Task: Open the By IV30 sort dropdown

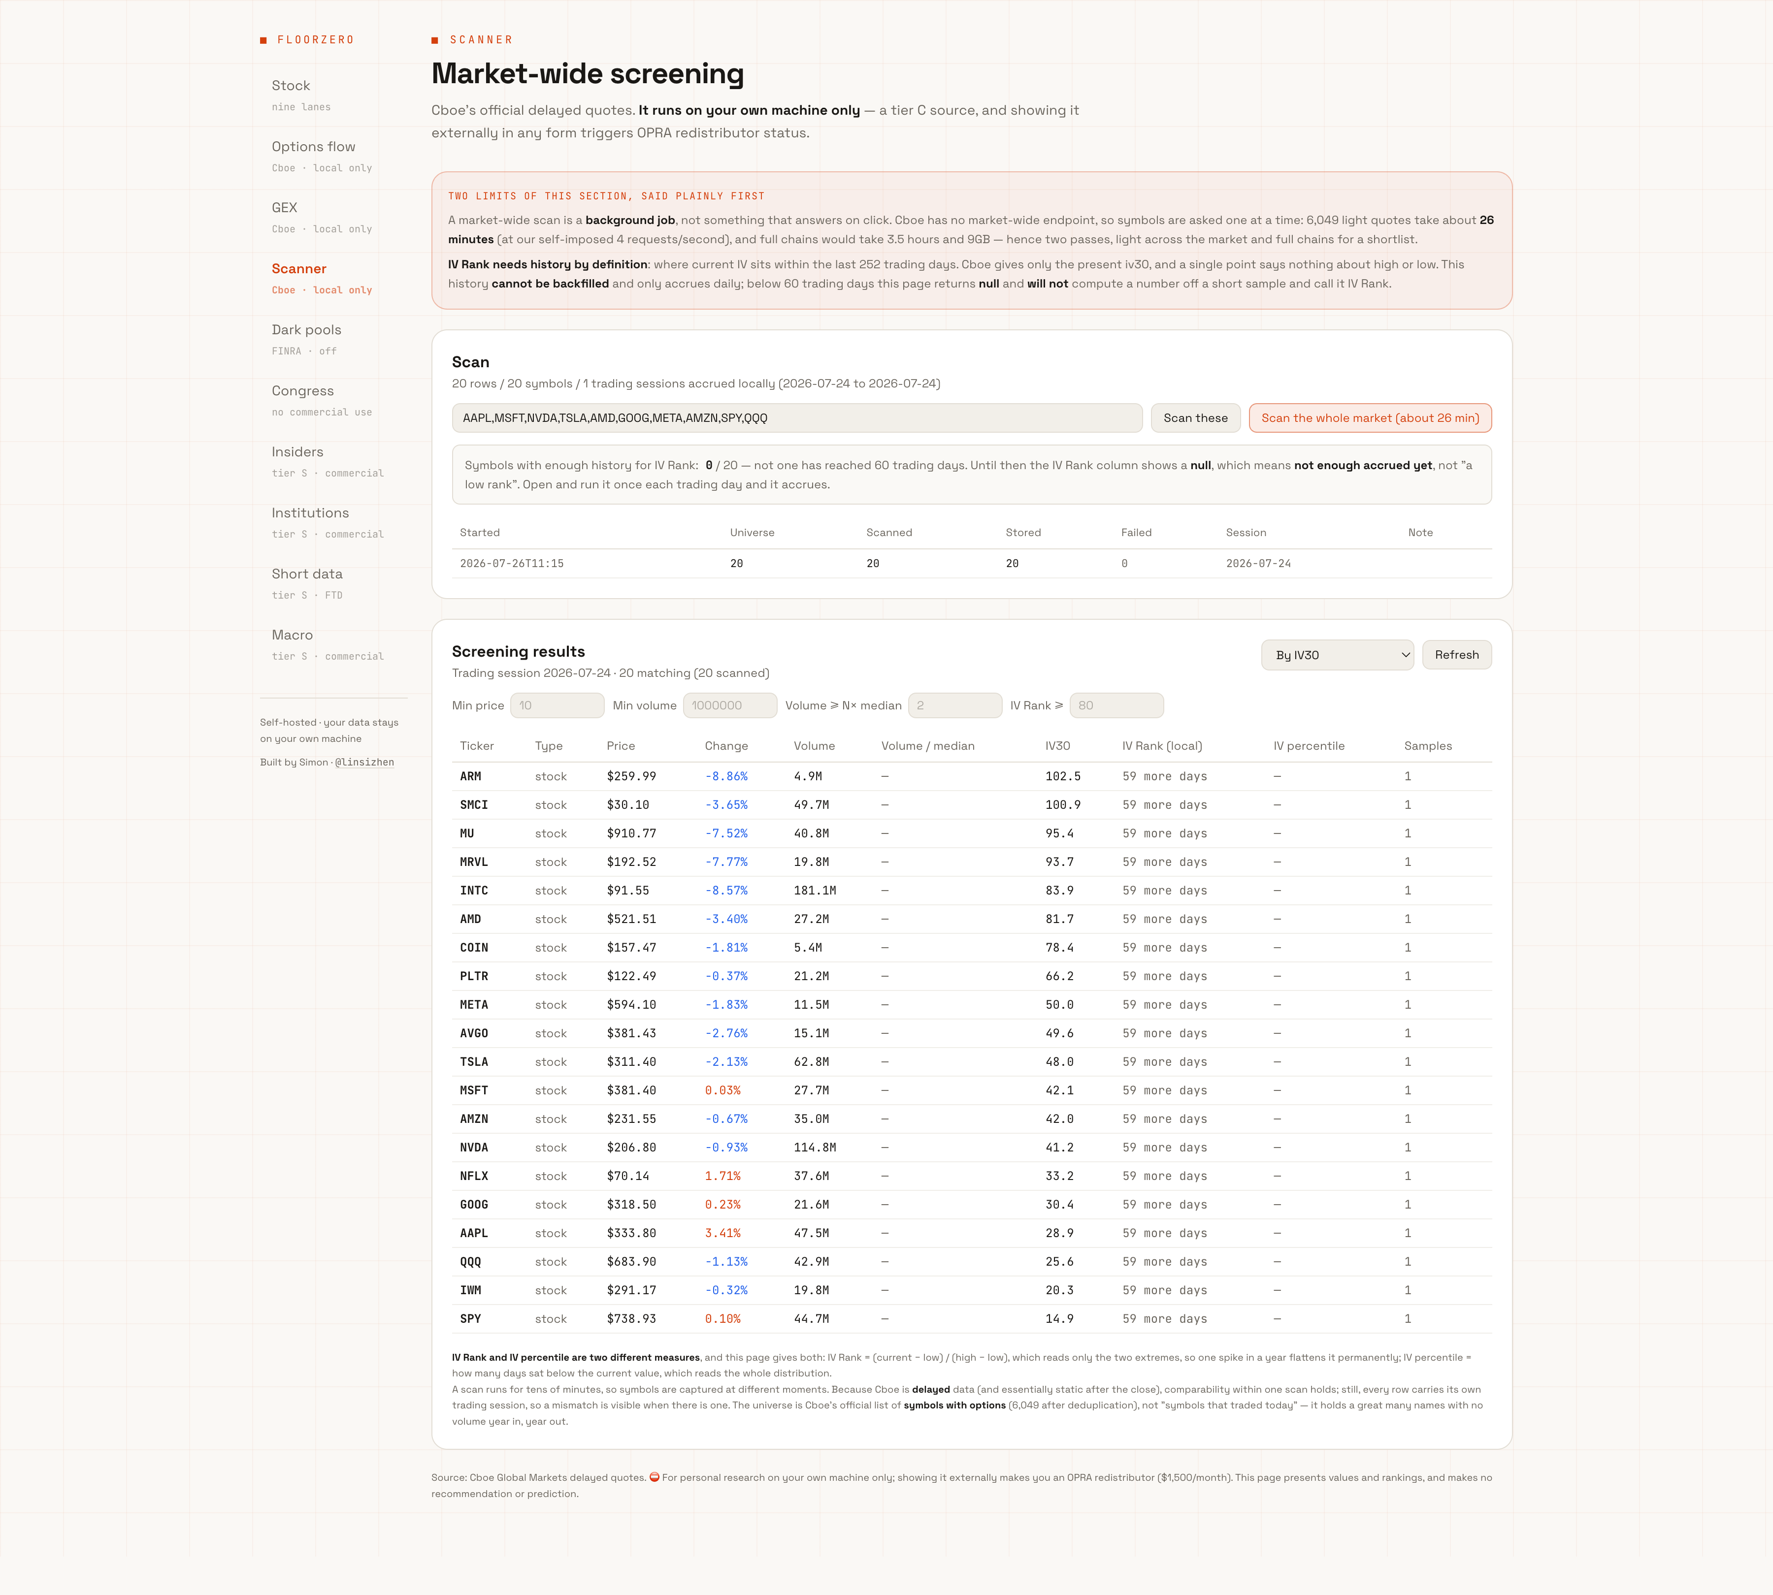Action: [x=1337, y=655]
